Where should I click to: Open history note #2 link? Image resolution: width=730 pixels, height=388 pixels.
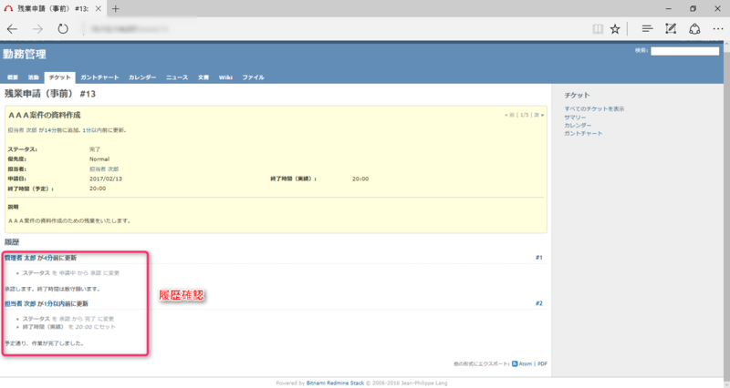[x=538, y=303]
